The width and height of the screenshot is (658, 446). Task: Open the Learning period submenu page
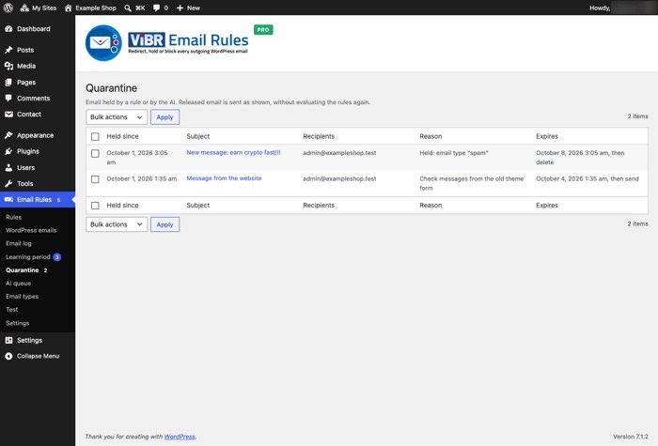coord(27,257)
